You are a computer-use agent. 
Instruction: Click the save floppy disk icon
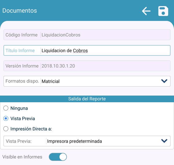(163, 11)
